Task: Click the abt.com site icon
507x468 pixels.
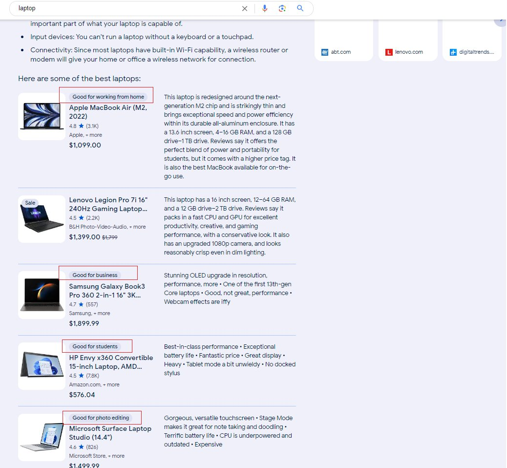Action: click(x=325, y=52)
